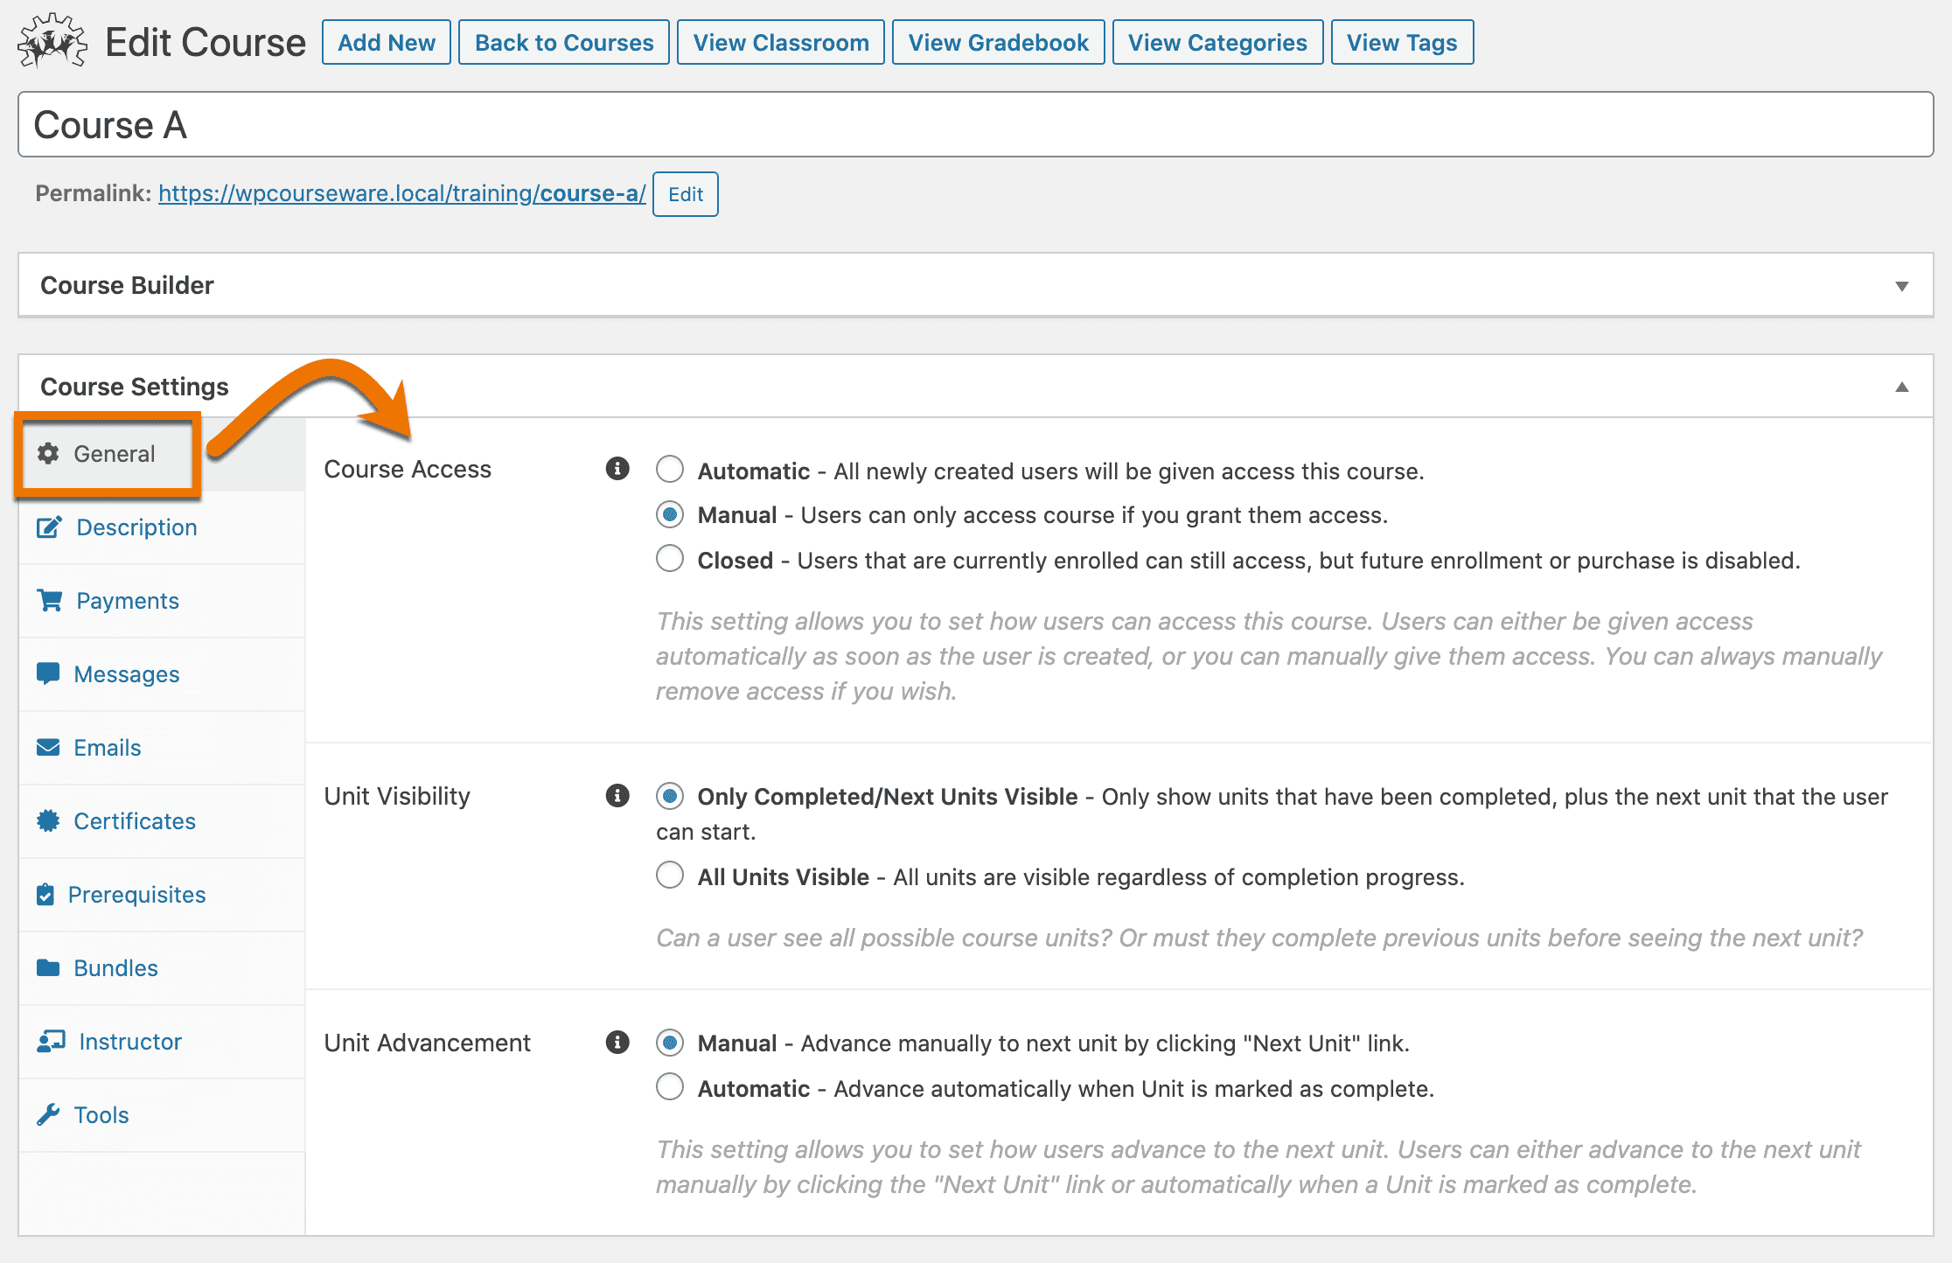
Task: Click the Certificates badge icon
Action: tap(48, 820)
